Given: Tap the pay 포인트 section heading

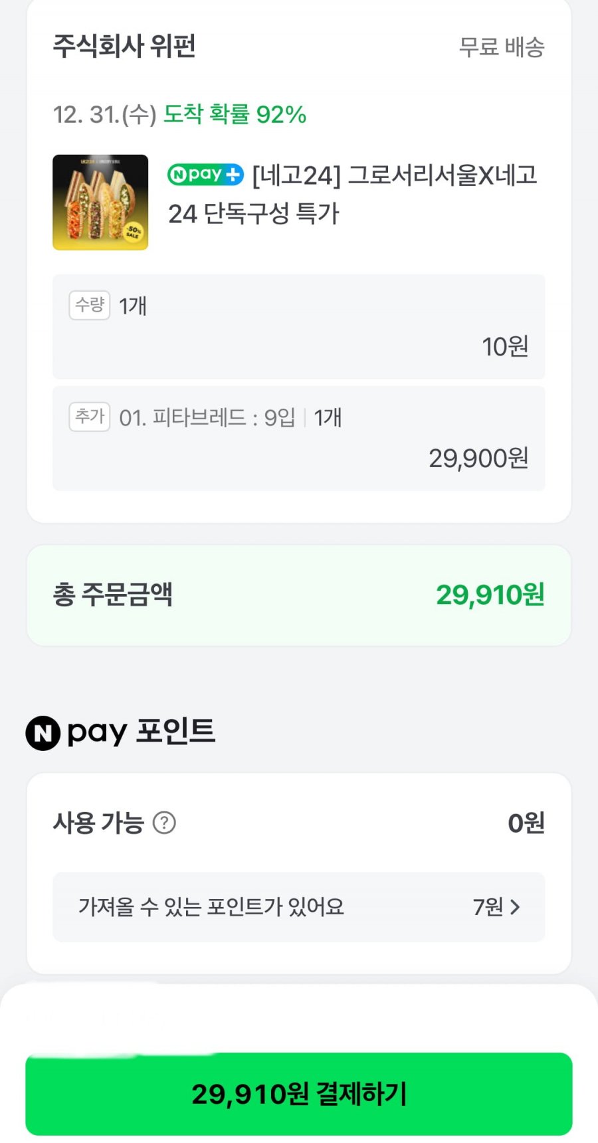Looking at the screenshot, I should (x=141, y=732).
